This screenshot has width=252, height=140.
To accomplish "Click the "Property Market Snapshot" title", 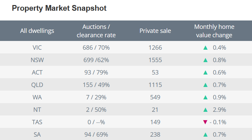I will 59,8.
